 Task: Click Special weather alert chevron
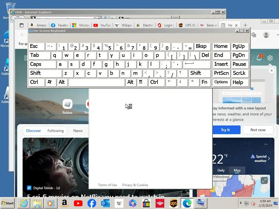coord(269,158)
